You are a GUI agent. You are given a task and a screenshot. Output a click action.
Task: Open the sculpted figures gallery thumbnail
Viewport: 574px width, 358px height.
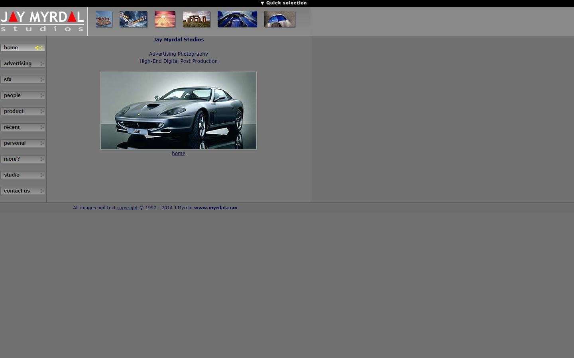pyautogui.click(x=103, y=19)
